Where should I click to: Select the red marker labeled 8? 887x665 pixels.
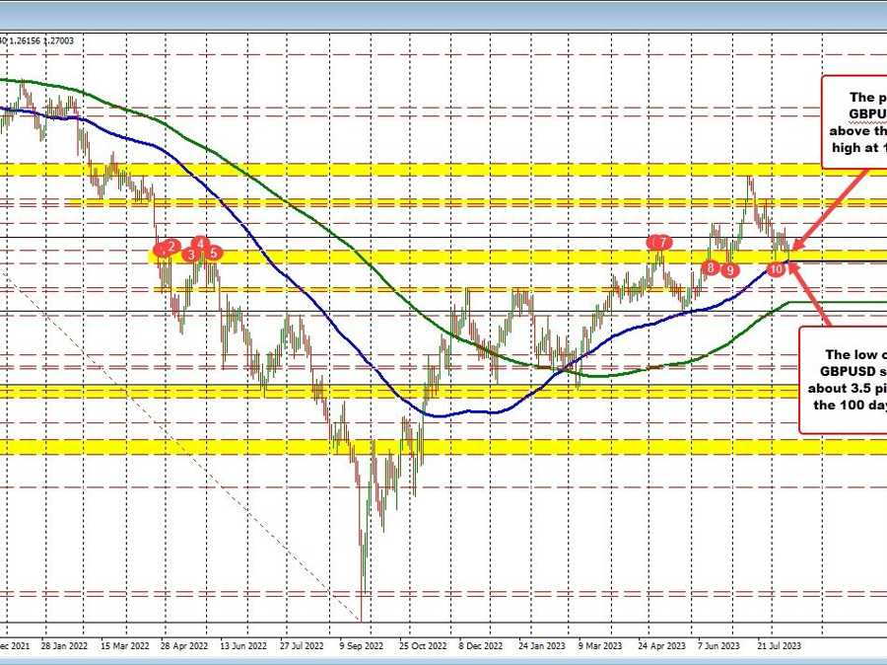(x=710, y=267)
